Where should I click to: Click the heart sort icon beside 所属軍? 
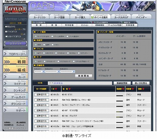133,89
